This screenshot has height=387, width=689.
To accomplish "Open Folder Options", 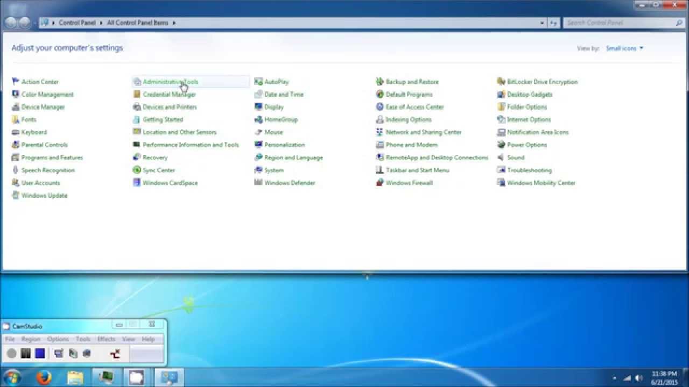I will pyautogui.click(x=526, y=107).
